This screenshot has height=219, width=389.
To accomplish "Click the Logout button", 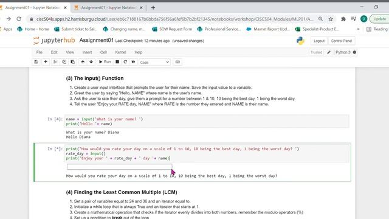I will click(319, 41).
